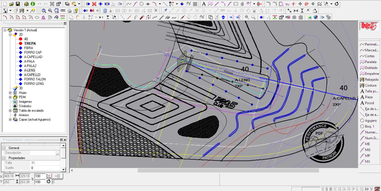This screenshot has height=191, width=381.
Task: Click the green information icon
Action: pyautogui.click(x=33, y=4)
